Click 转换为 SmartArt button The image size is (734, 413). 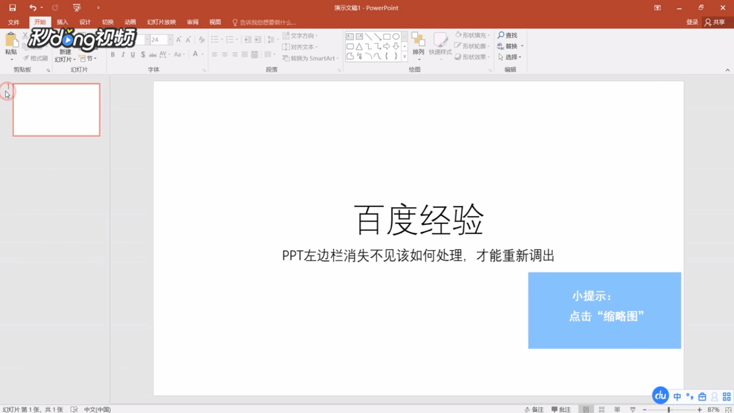311,58
